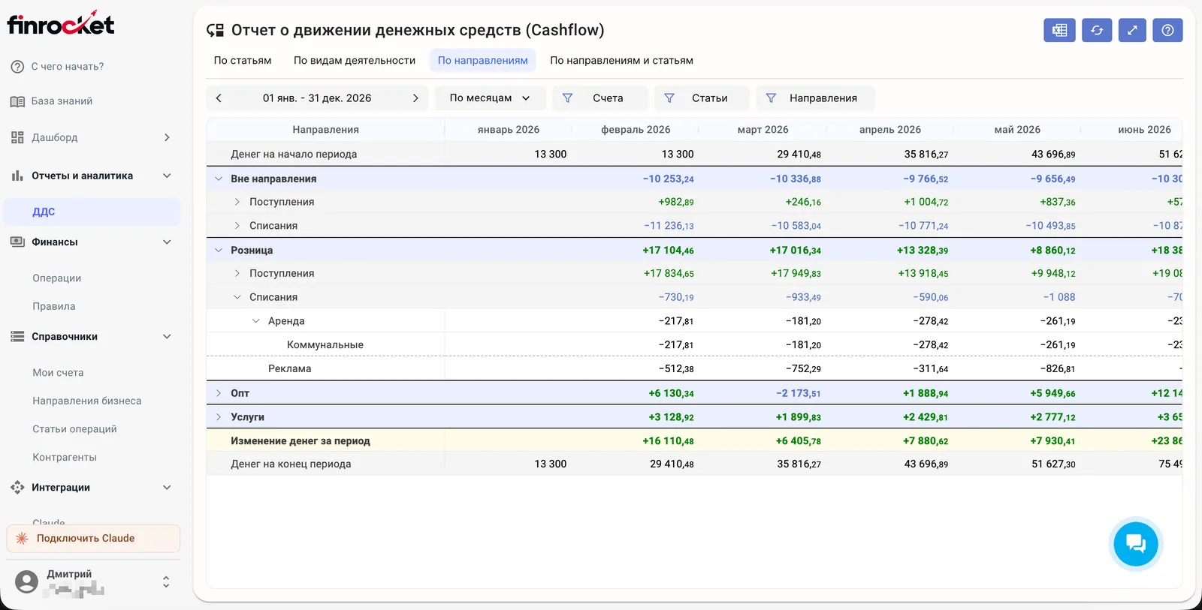Expand Поступления under Вне направления
Screen dimensions: 1202x610
[x=237, y=202]
